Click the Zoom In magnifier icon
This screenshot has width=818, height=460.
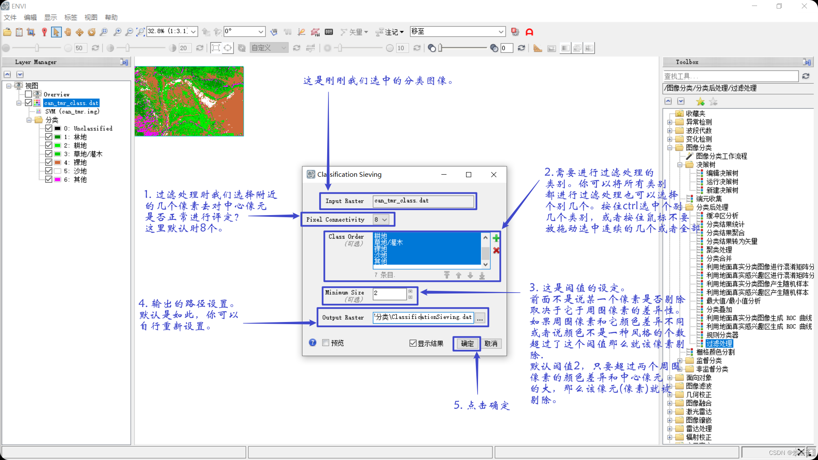pyautogui.click(x=117, y=32)
